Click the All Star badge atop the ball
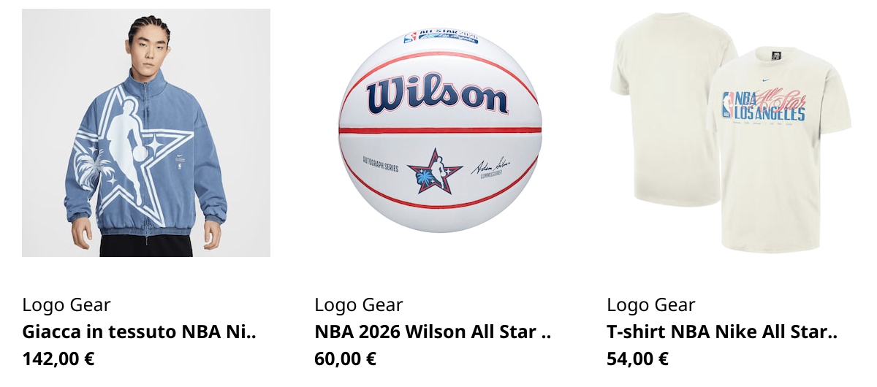877x387 pixels. tap(441, 37)
